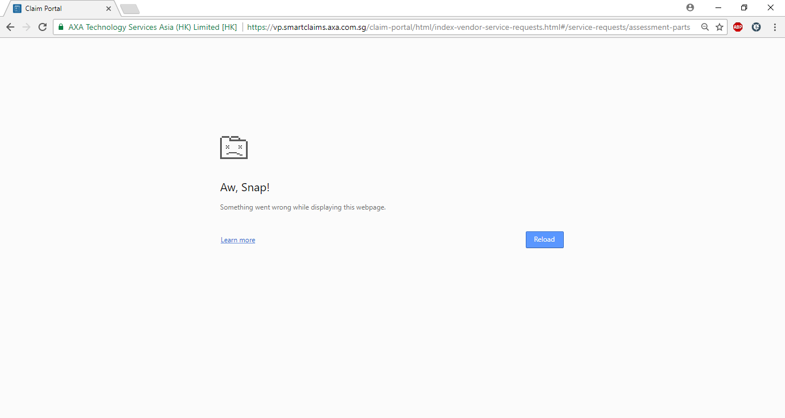The image size is (785, 418).
Task: Reload page using the toolbar refresh icon
Action: point(43,27)
